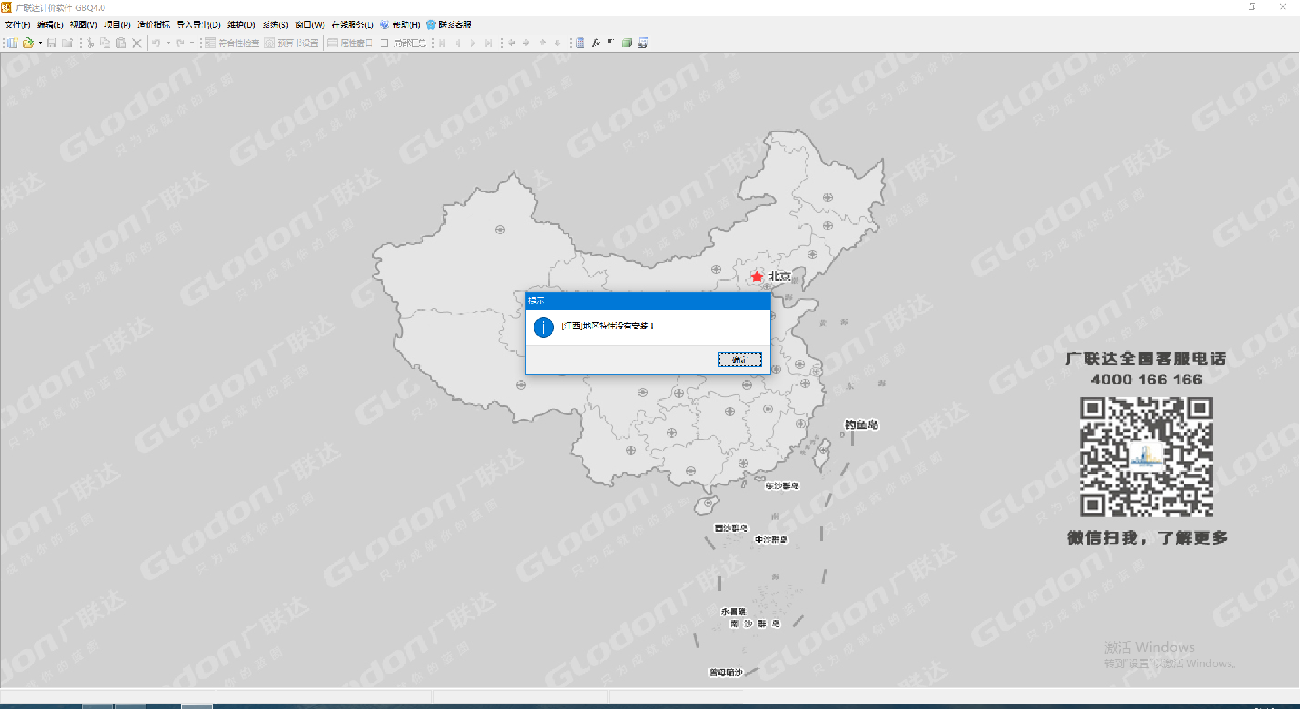
Task: Click the blue info icon in dialog
Action: click(544, 327)
